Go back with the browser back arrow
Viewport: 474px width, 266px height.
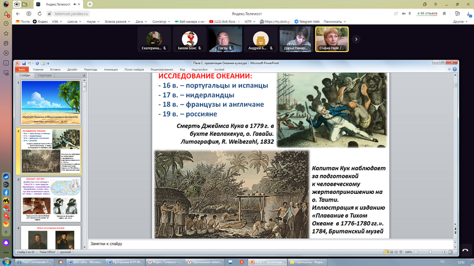(18, 14)
